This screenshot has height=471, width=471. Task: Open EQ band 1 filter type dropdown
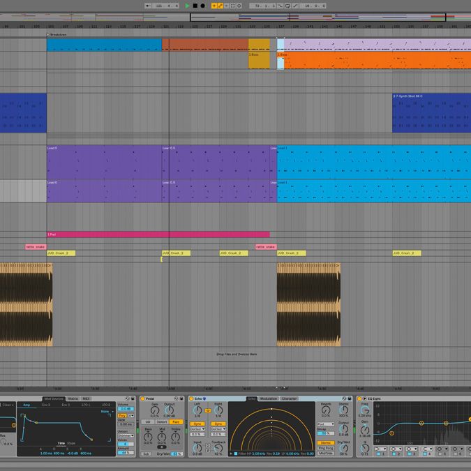[x=380, y=449]
